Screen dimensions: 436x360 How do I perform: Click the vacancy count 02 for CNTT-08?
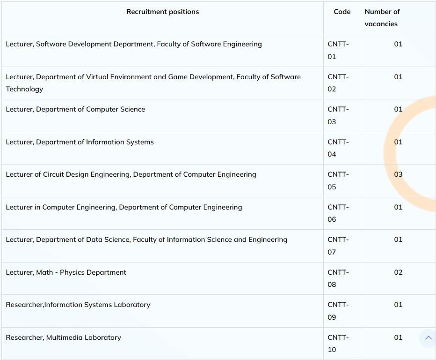click(x=398, y=272)
